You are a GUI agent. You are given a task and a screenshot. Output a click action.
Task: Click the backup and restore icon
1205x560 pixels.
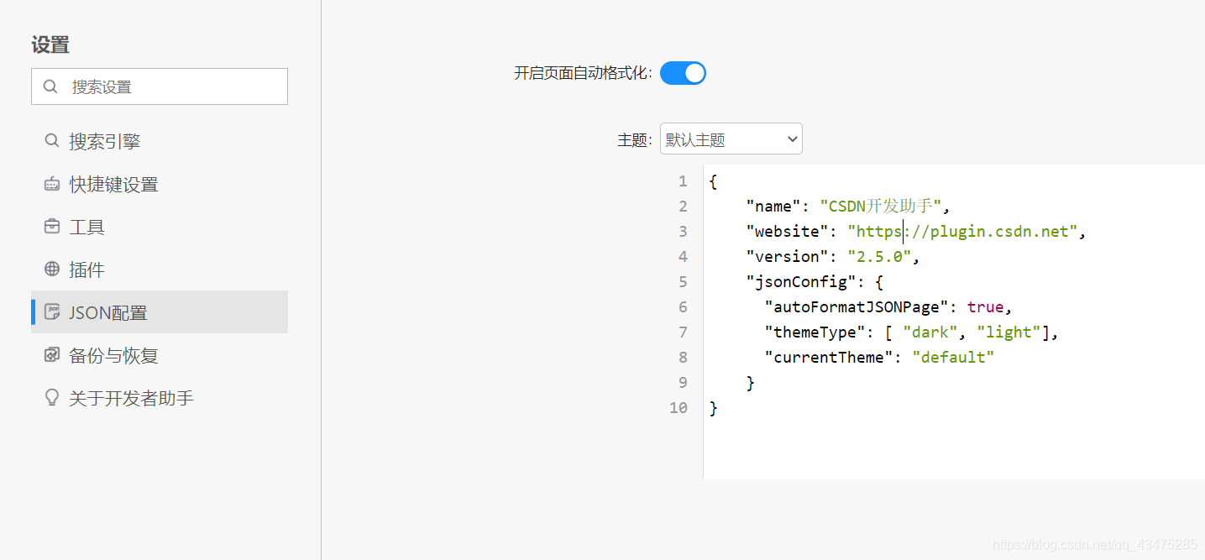[x=52, y=355]
